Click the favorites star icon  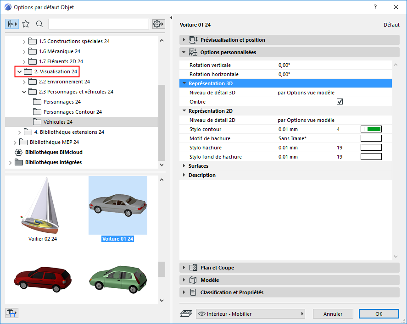point(26,24)
